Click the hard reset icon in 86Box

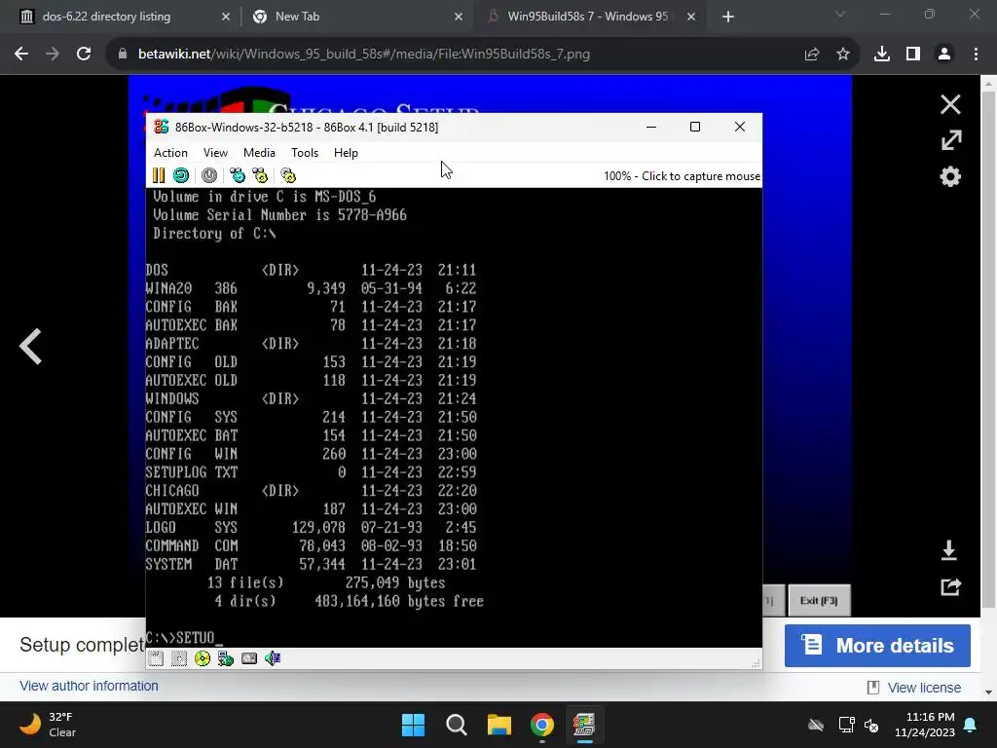(181, 175)
